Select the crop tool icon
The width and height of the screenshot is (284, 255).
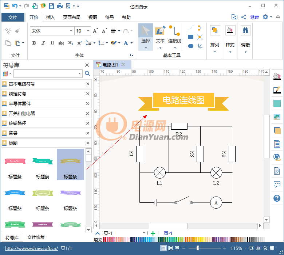tap(200, 46)
